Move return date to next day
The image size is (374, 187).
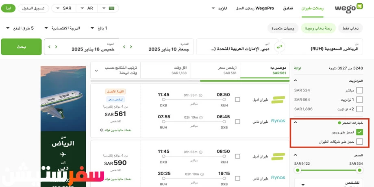tap(49, 47)
